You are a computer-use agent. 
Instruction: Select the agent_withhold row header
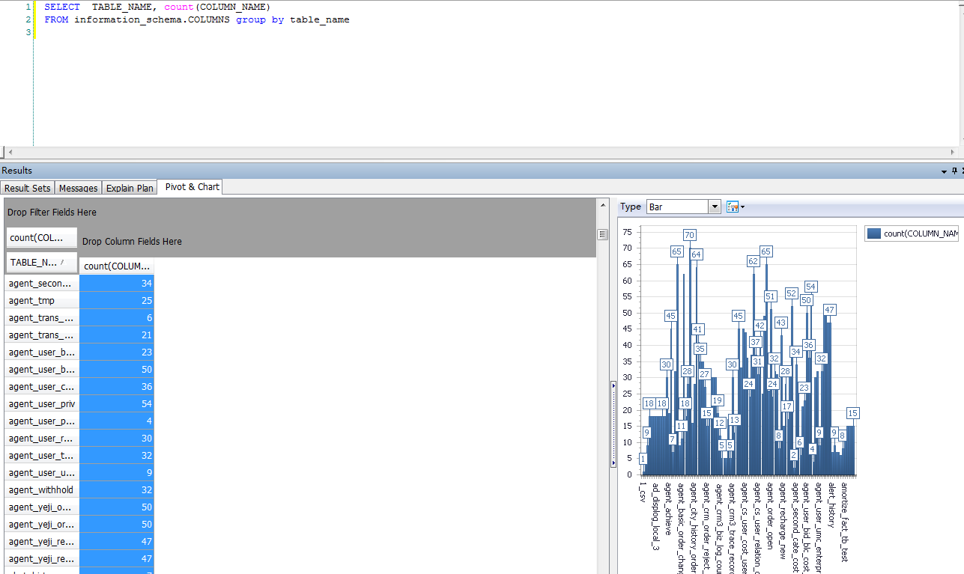tap(42, 490)
